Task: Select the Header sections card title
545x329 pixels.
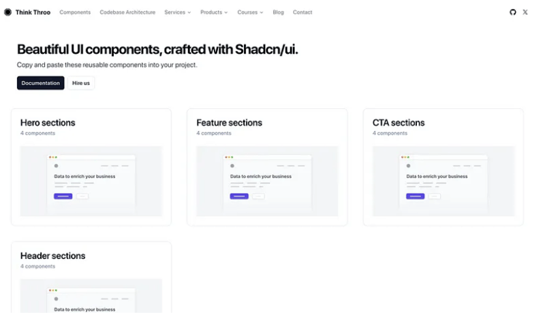Action: tap(52, 256)
